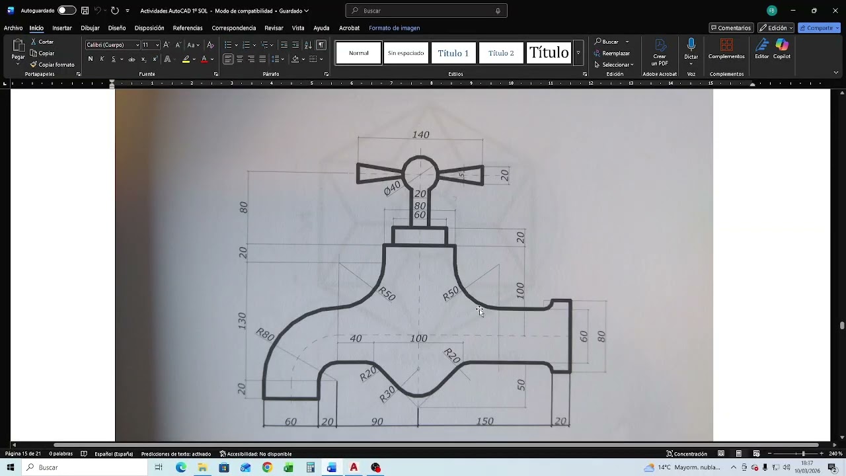Image resolution: width=846 pixels, height=476 pixels.
Task: Switch to the Formato de imagen tab
Action: point(395,28)
